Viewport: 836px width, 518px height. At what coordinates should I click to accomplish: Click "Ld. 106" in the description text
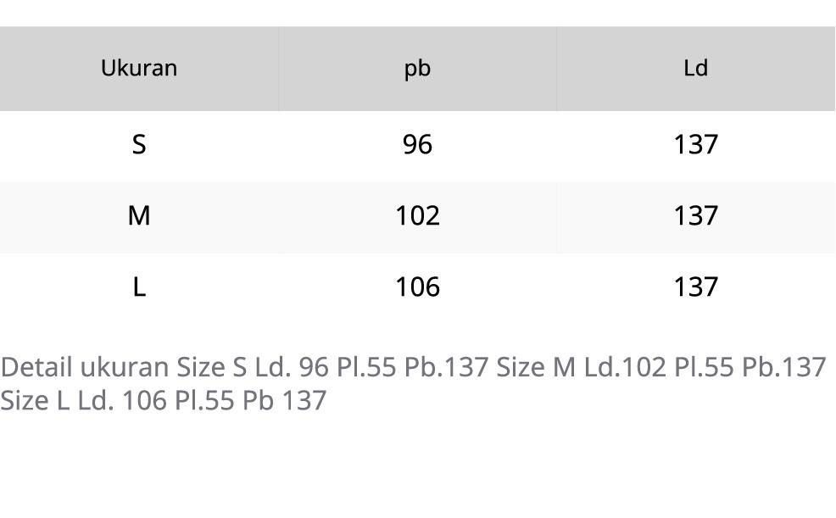click(122, 400)
